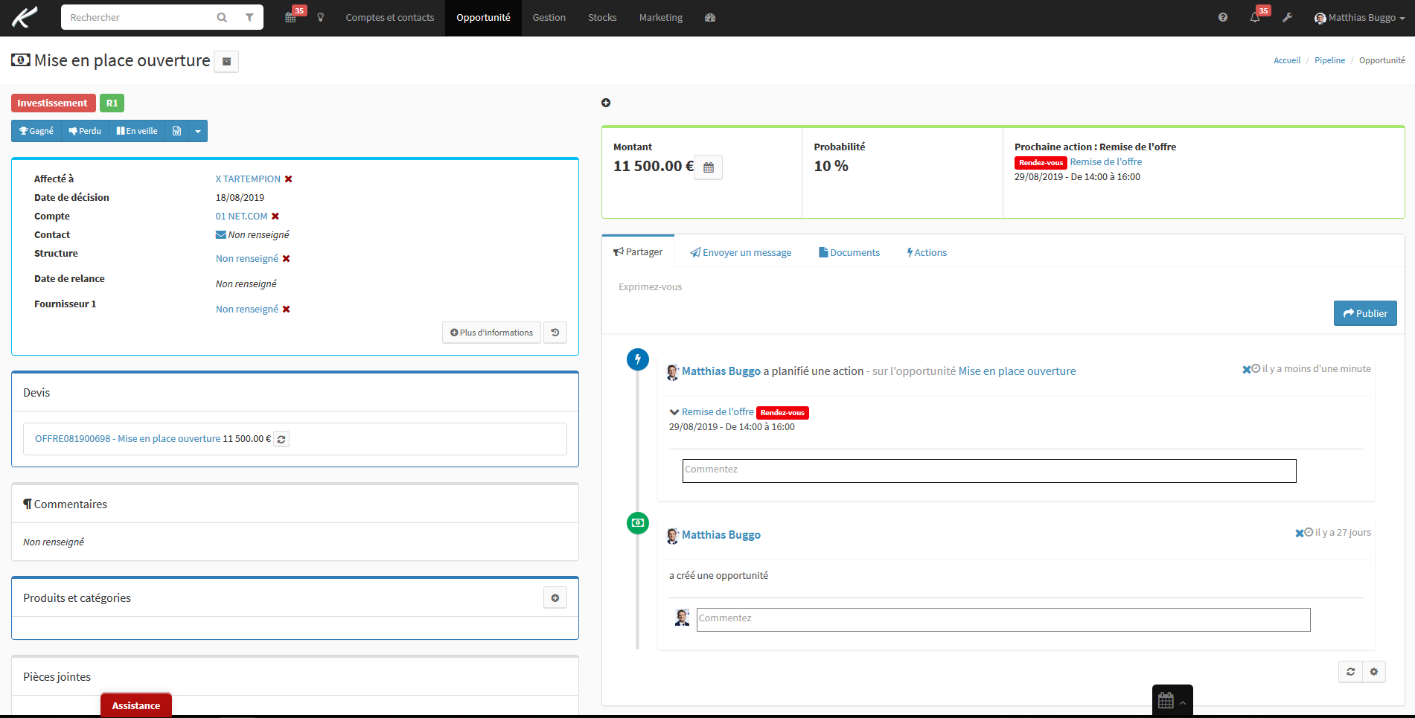This screenshot has width=1415, height=718.
Task: Open Marketing menu
Action: pyautogui.click(x=661, y=17)
